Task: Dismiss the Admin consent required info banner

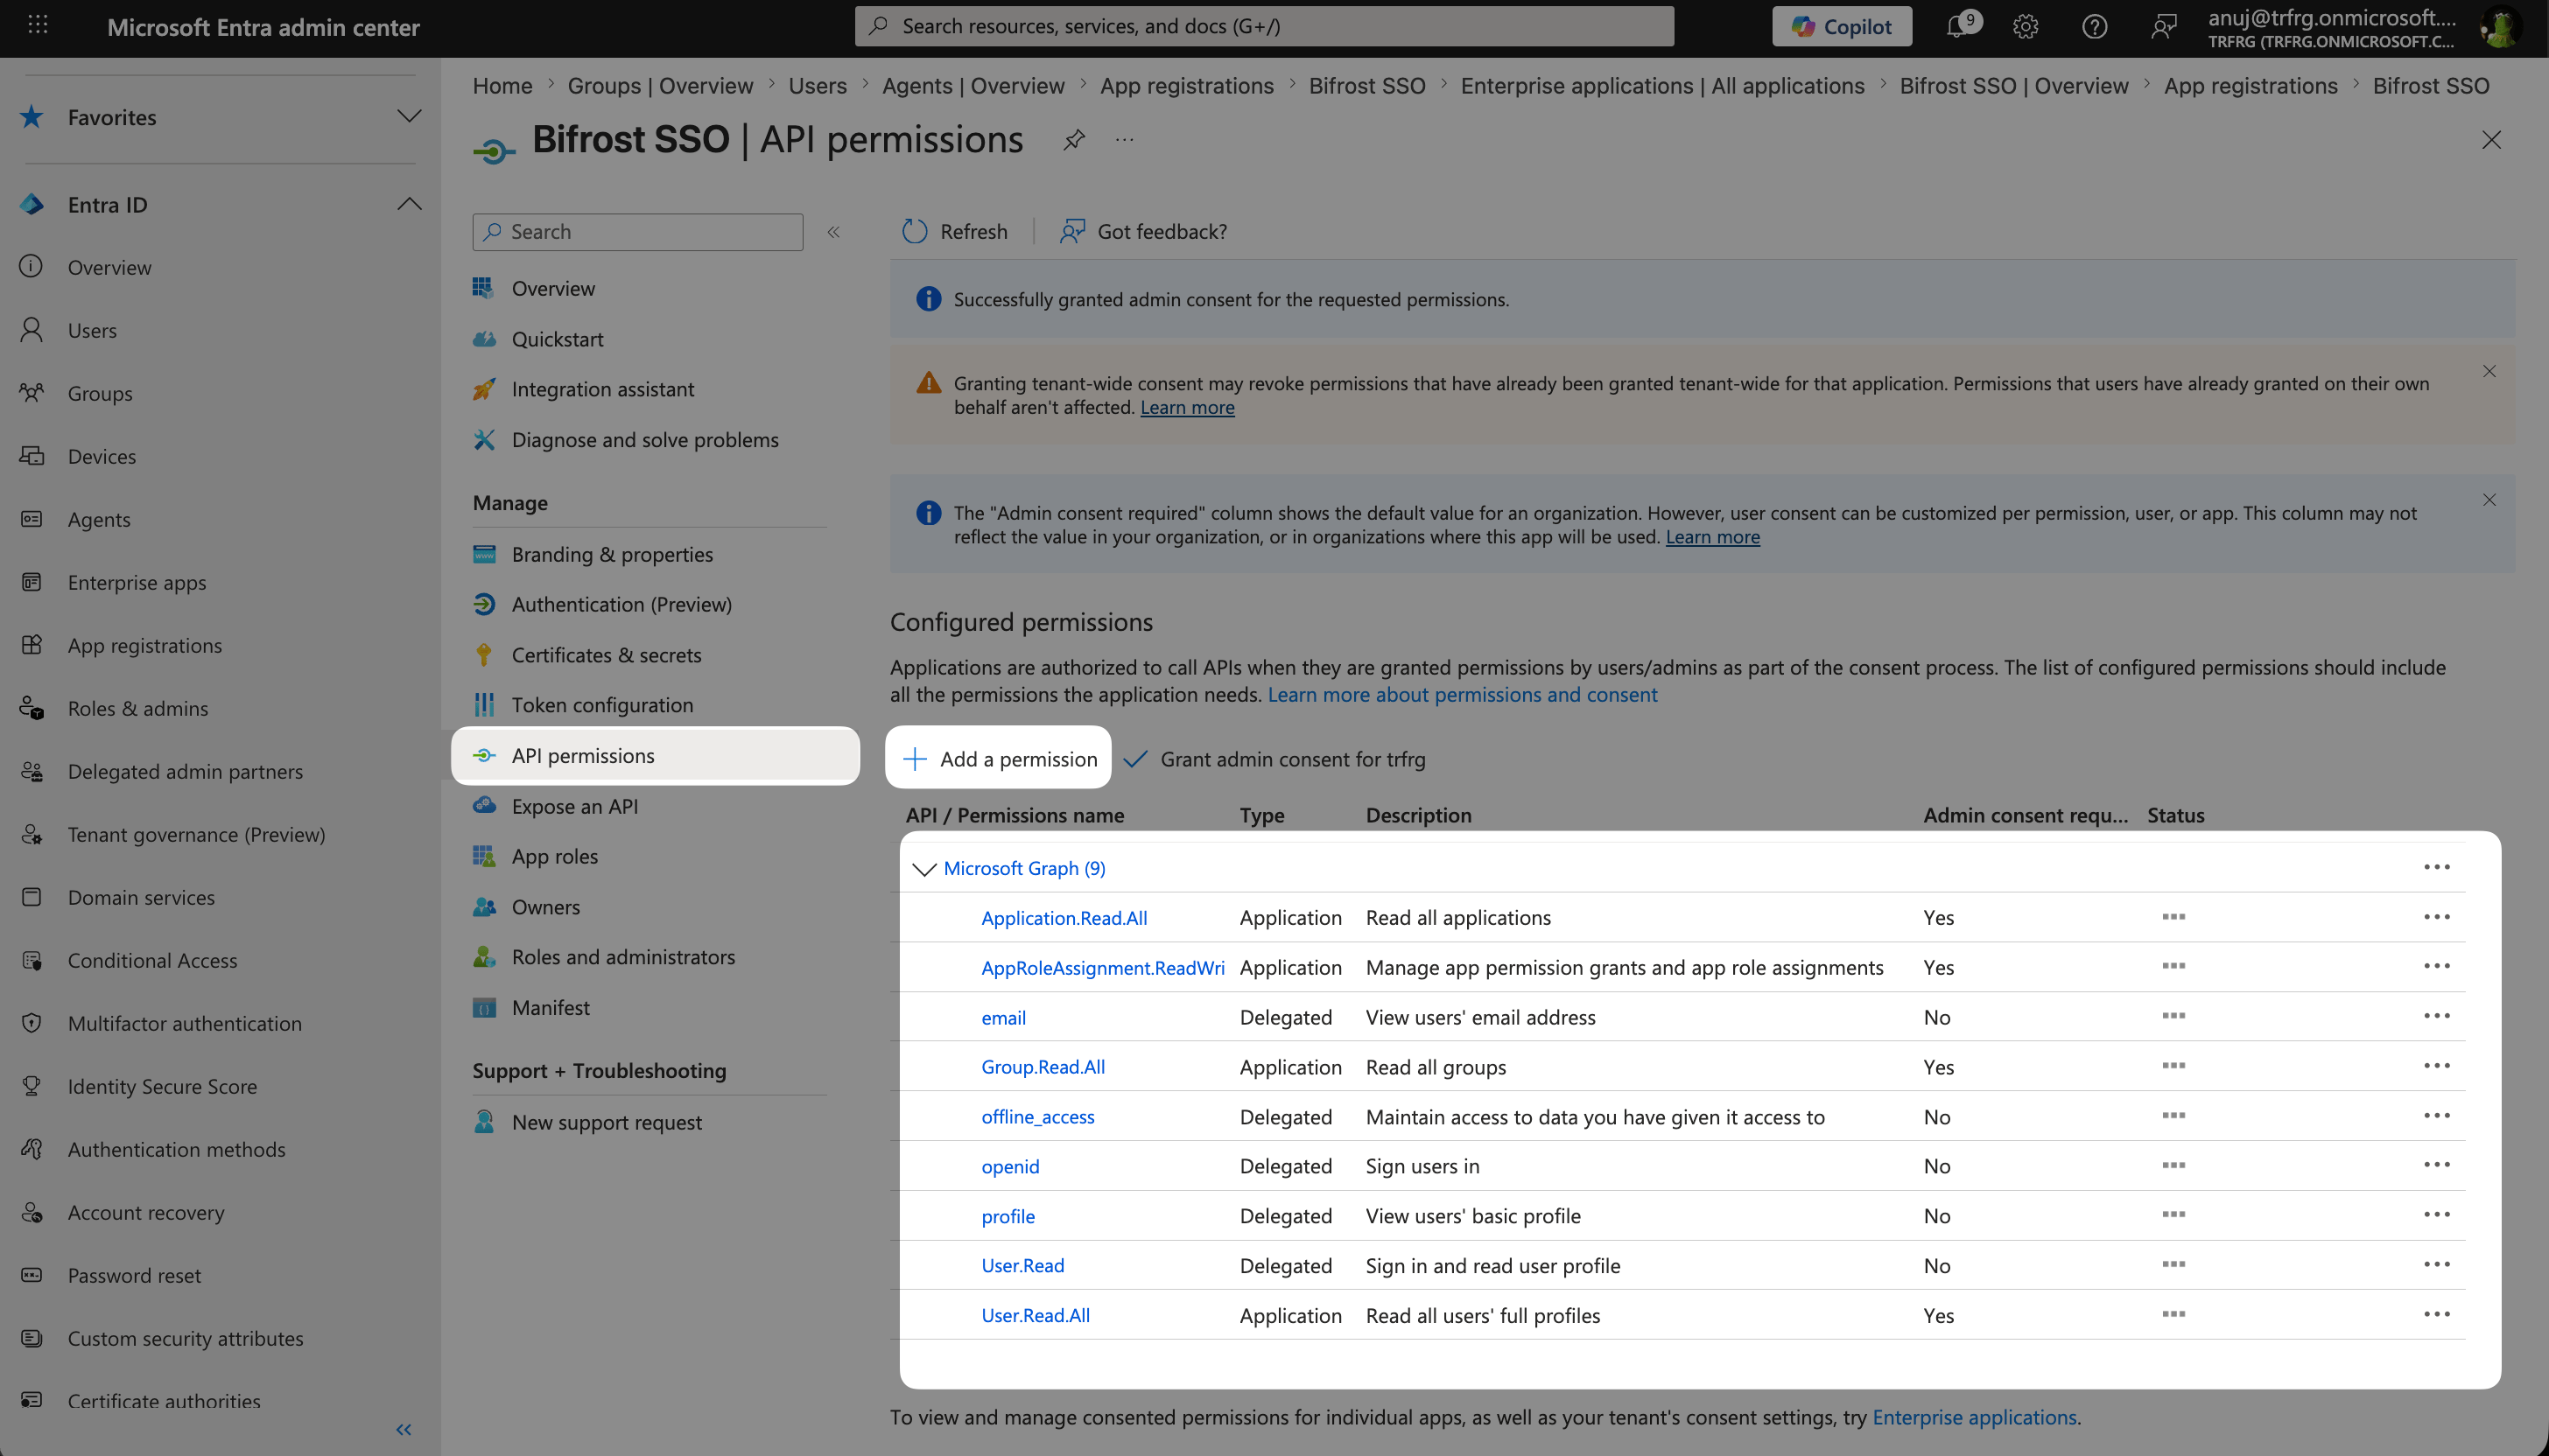Action: [x=2489, y=500]
